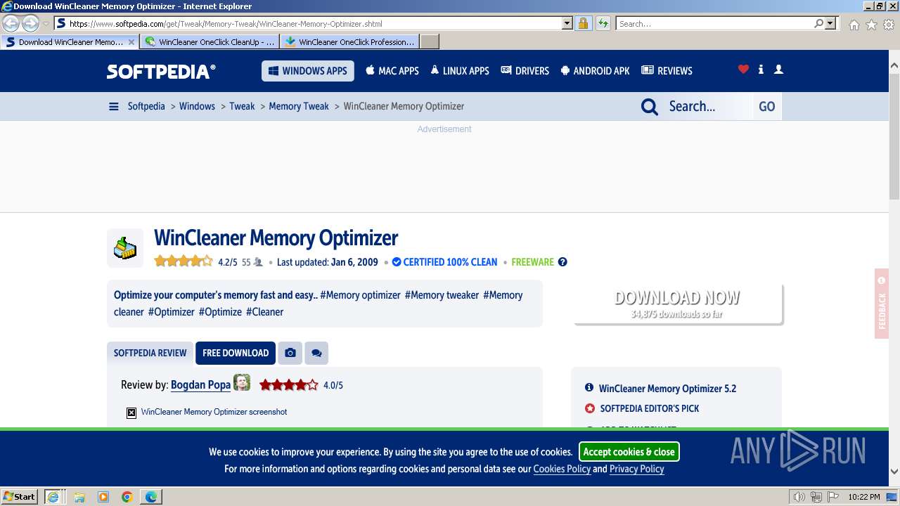
Task: Go to Memory Tweak breadcrumb
Action: (x=299, y=107)
